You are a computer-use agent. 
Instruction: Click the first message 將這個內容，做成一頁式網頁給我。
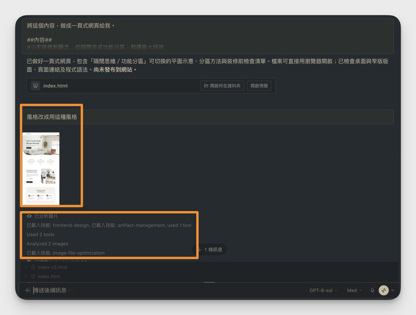(71, 26)
